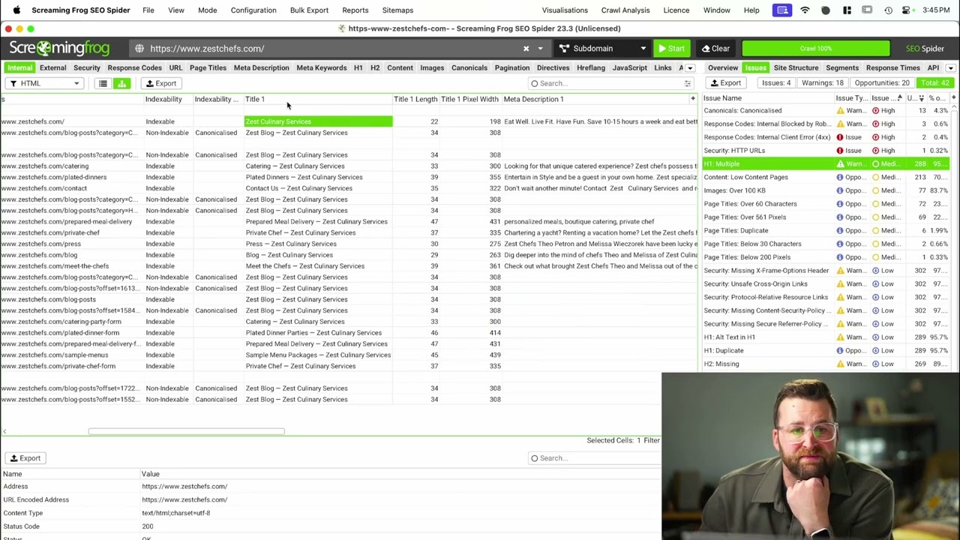Click the Clear button with the eraser icon

[x=715, y=49]
